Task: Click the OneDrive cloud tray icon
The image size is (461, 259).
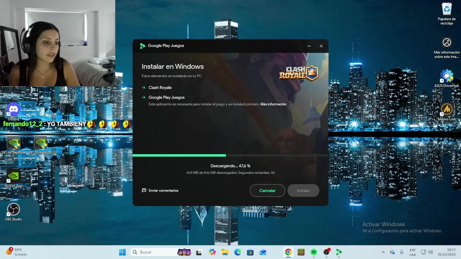Action: [x=392, y=252]
